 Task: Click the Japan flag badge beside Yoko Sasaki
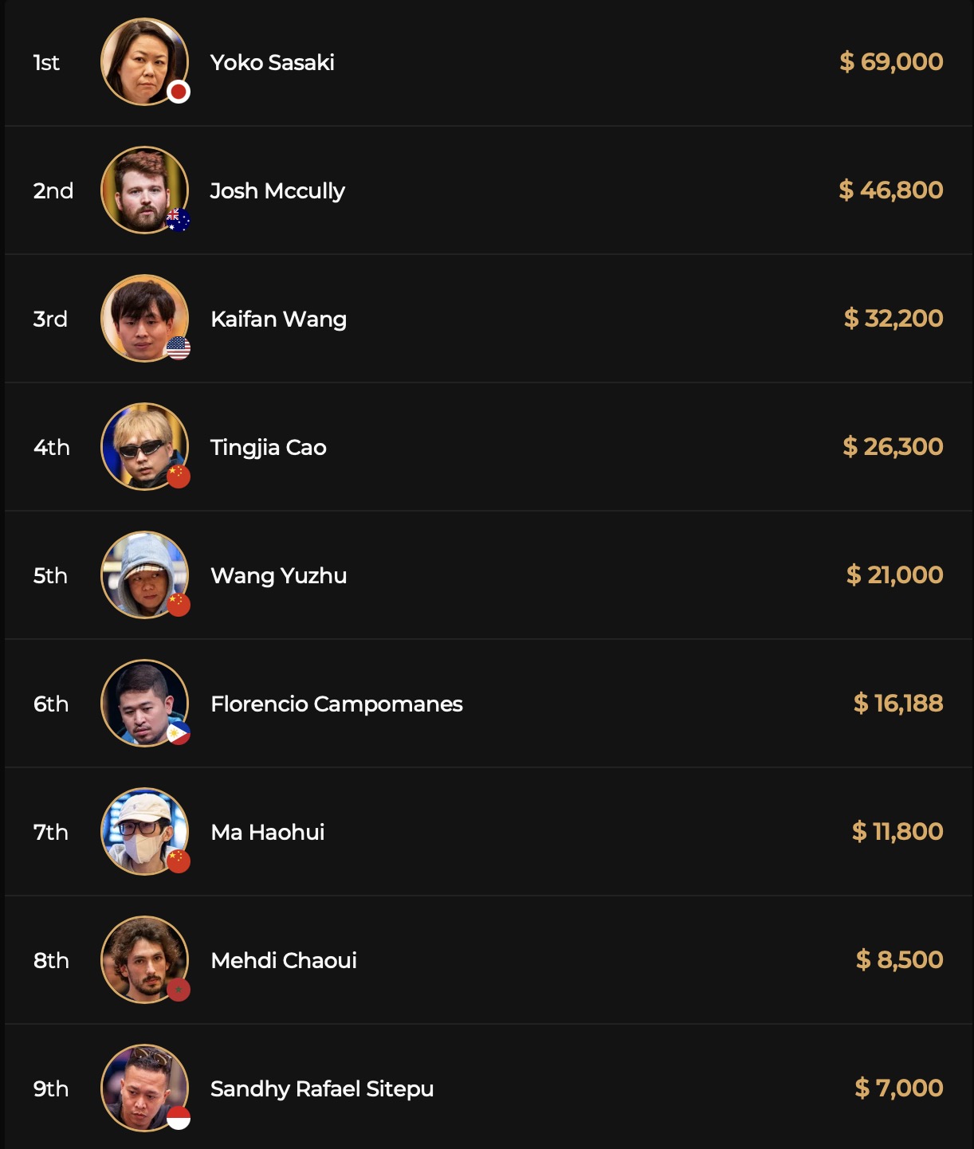coord(179,92)
